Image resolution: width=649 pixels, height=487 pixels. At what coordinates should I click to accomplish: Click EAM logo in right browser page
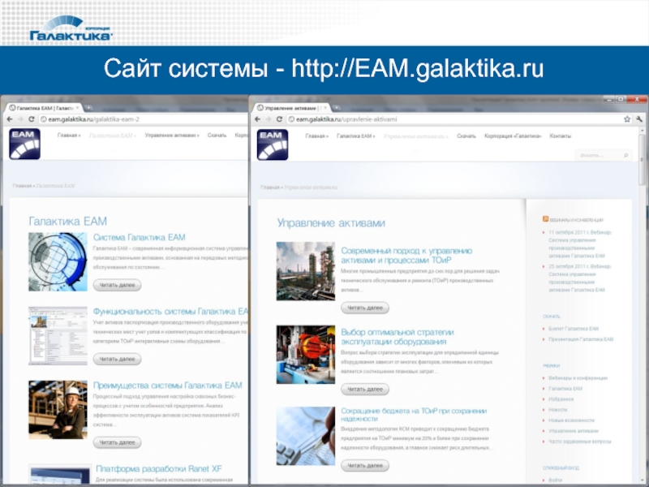[273, 144]
